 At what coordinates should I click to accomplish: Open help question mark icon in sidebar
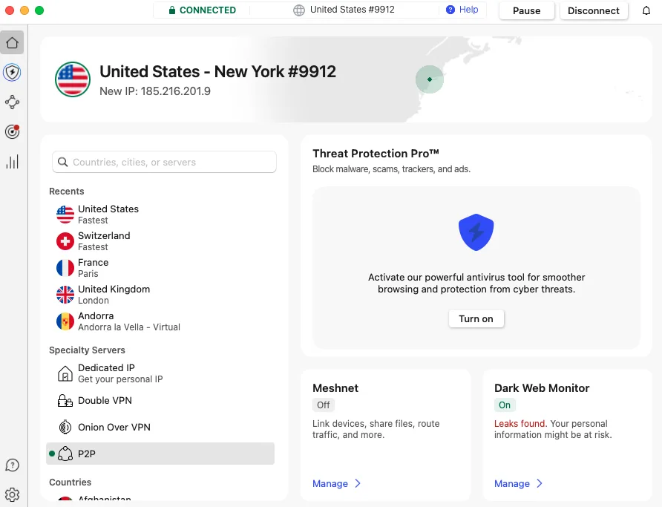pos(12,465)
